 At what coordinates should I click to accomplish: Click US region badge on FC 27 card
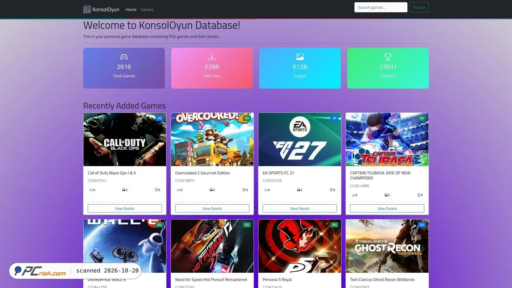coord(334,118)
